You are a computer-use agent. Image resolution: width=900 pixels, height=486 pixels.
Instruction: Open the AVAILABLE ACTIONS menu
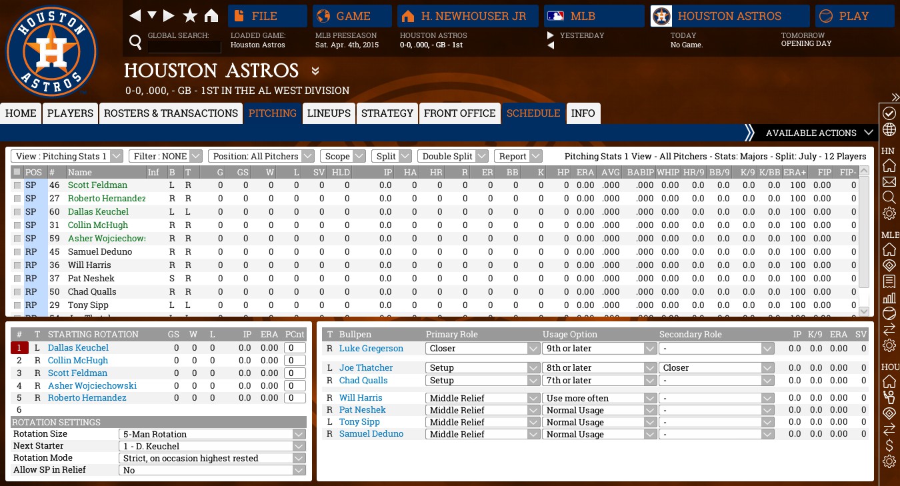click(x=811, y=133)
